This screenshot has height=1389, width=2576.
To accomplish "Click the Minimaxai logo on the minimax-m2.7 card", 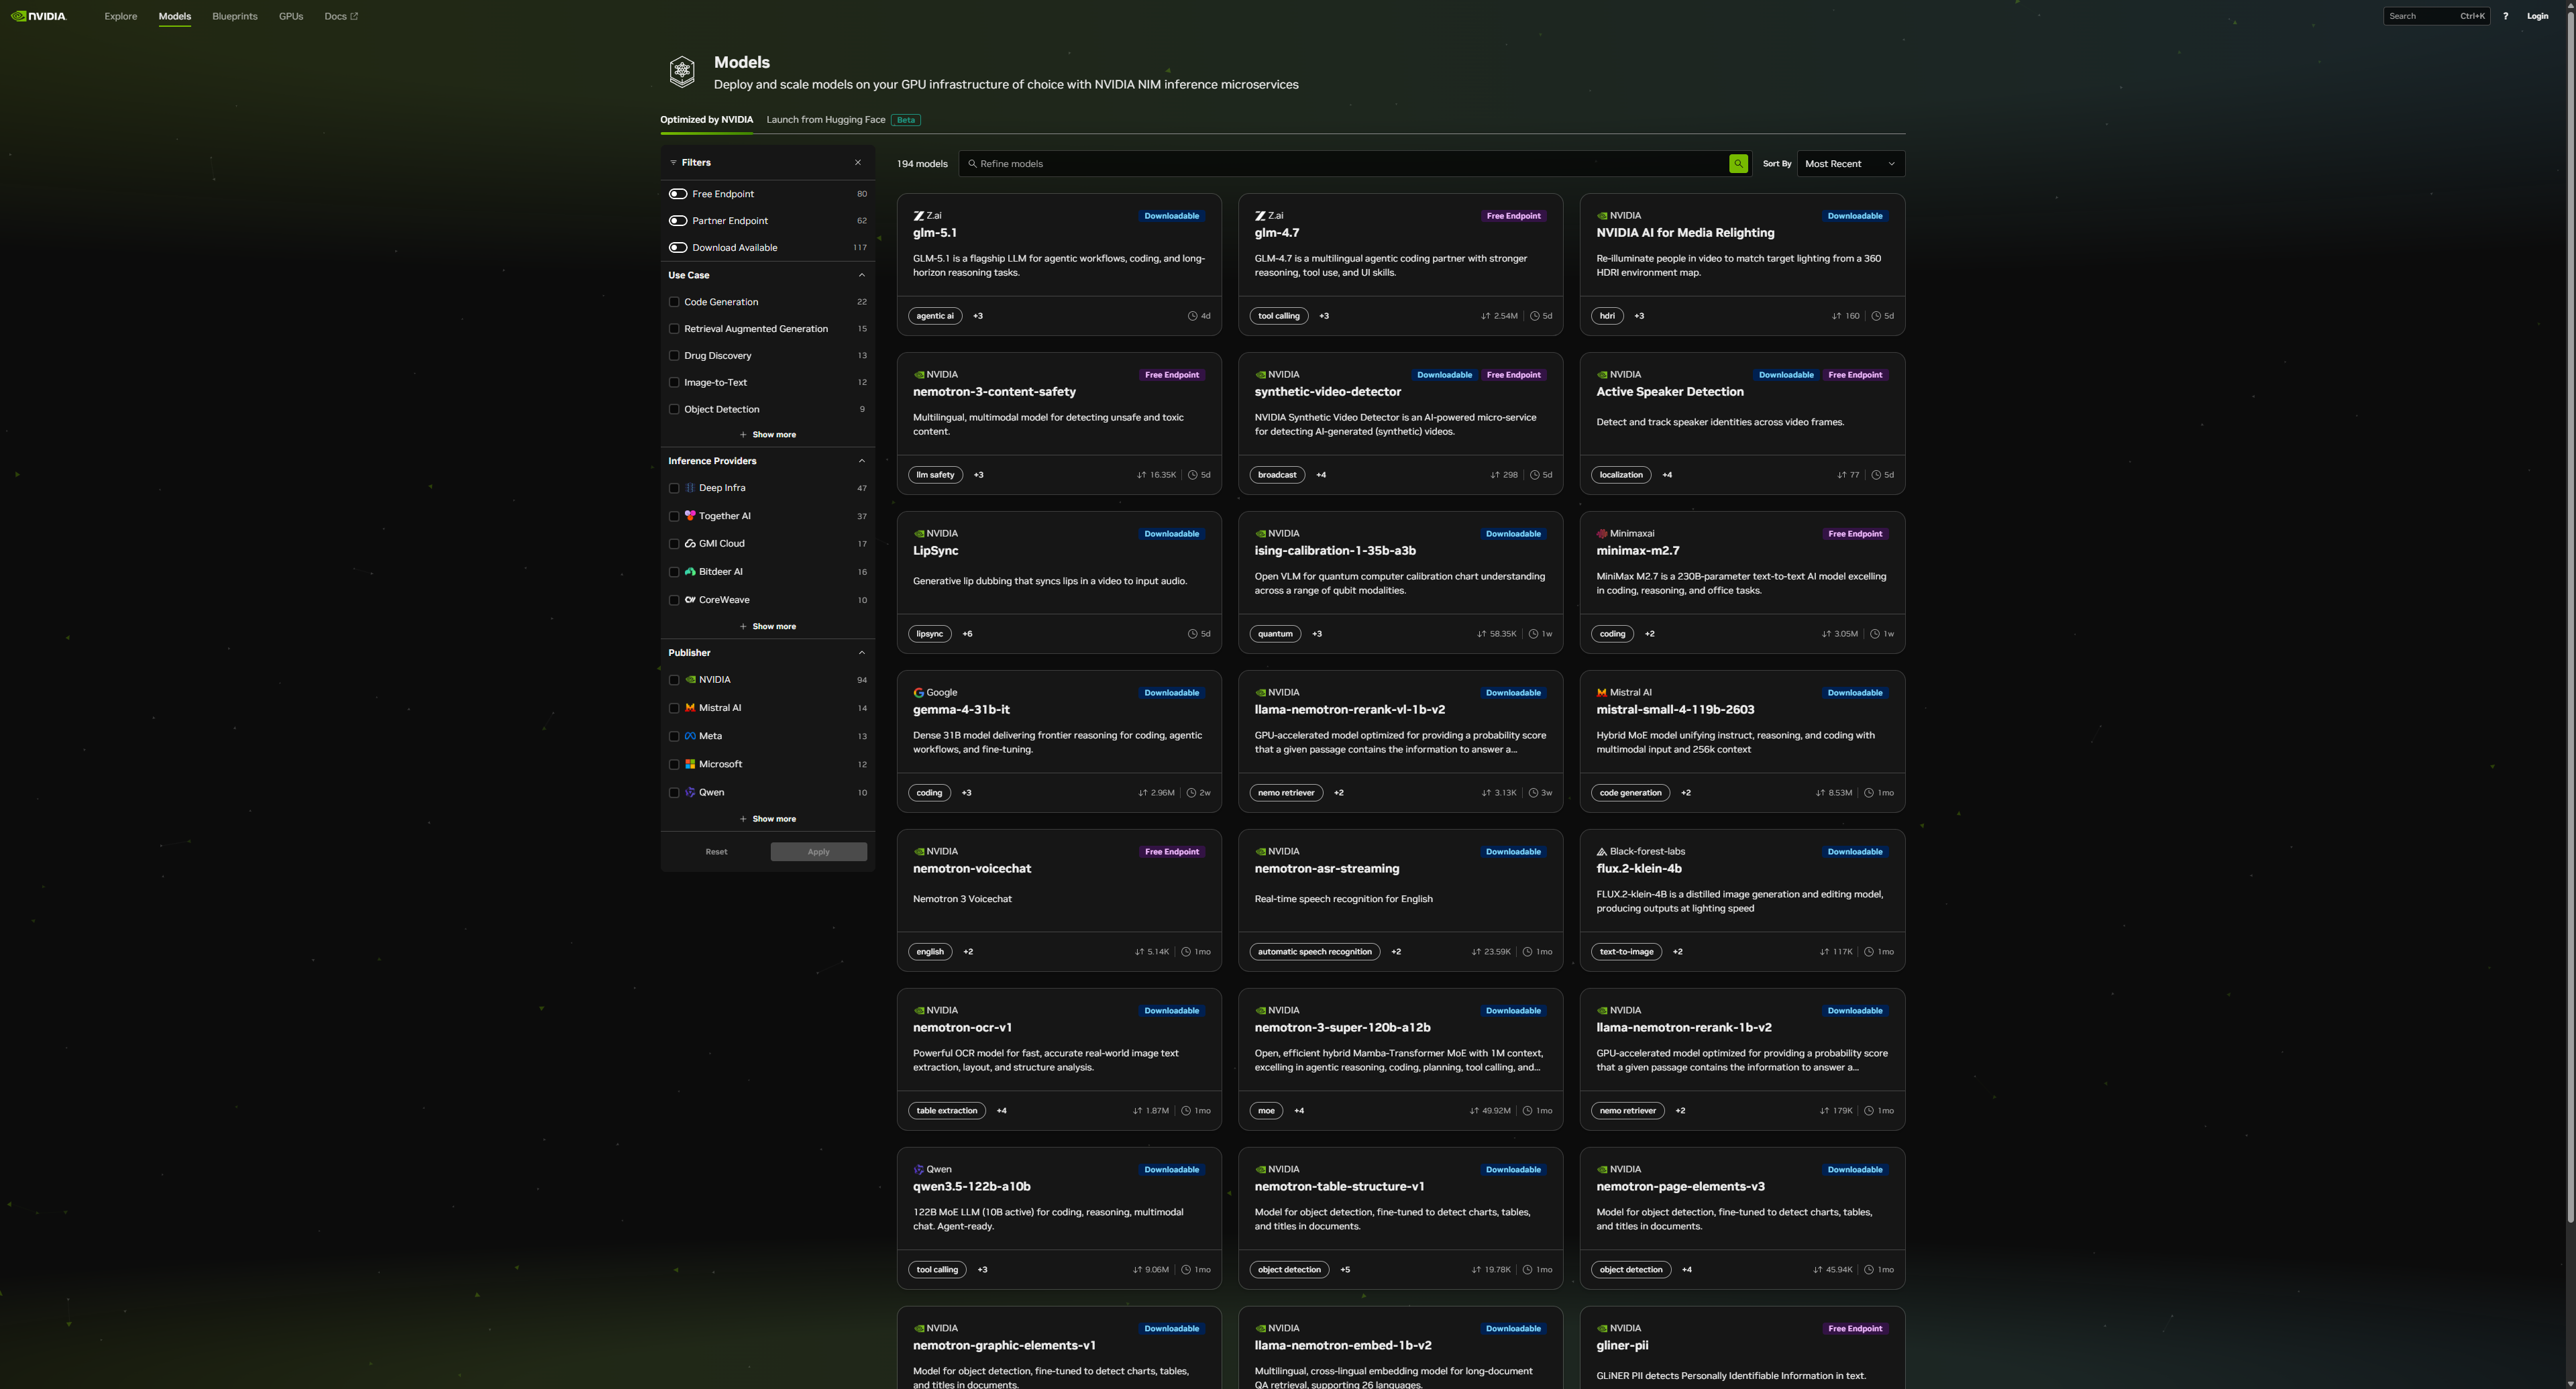I will click(x=1602, y=534).
